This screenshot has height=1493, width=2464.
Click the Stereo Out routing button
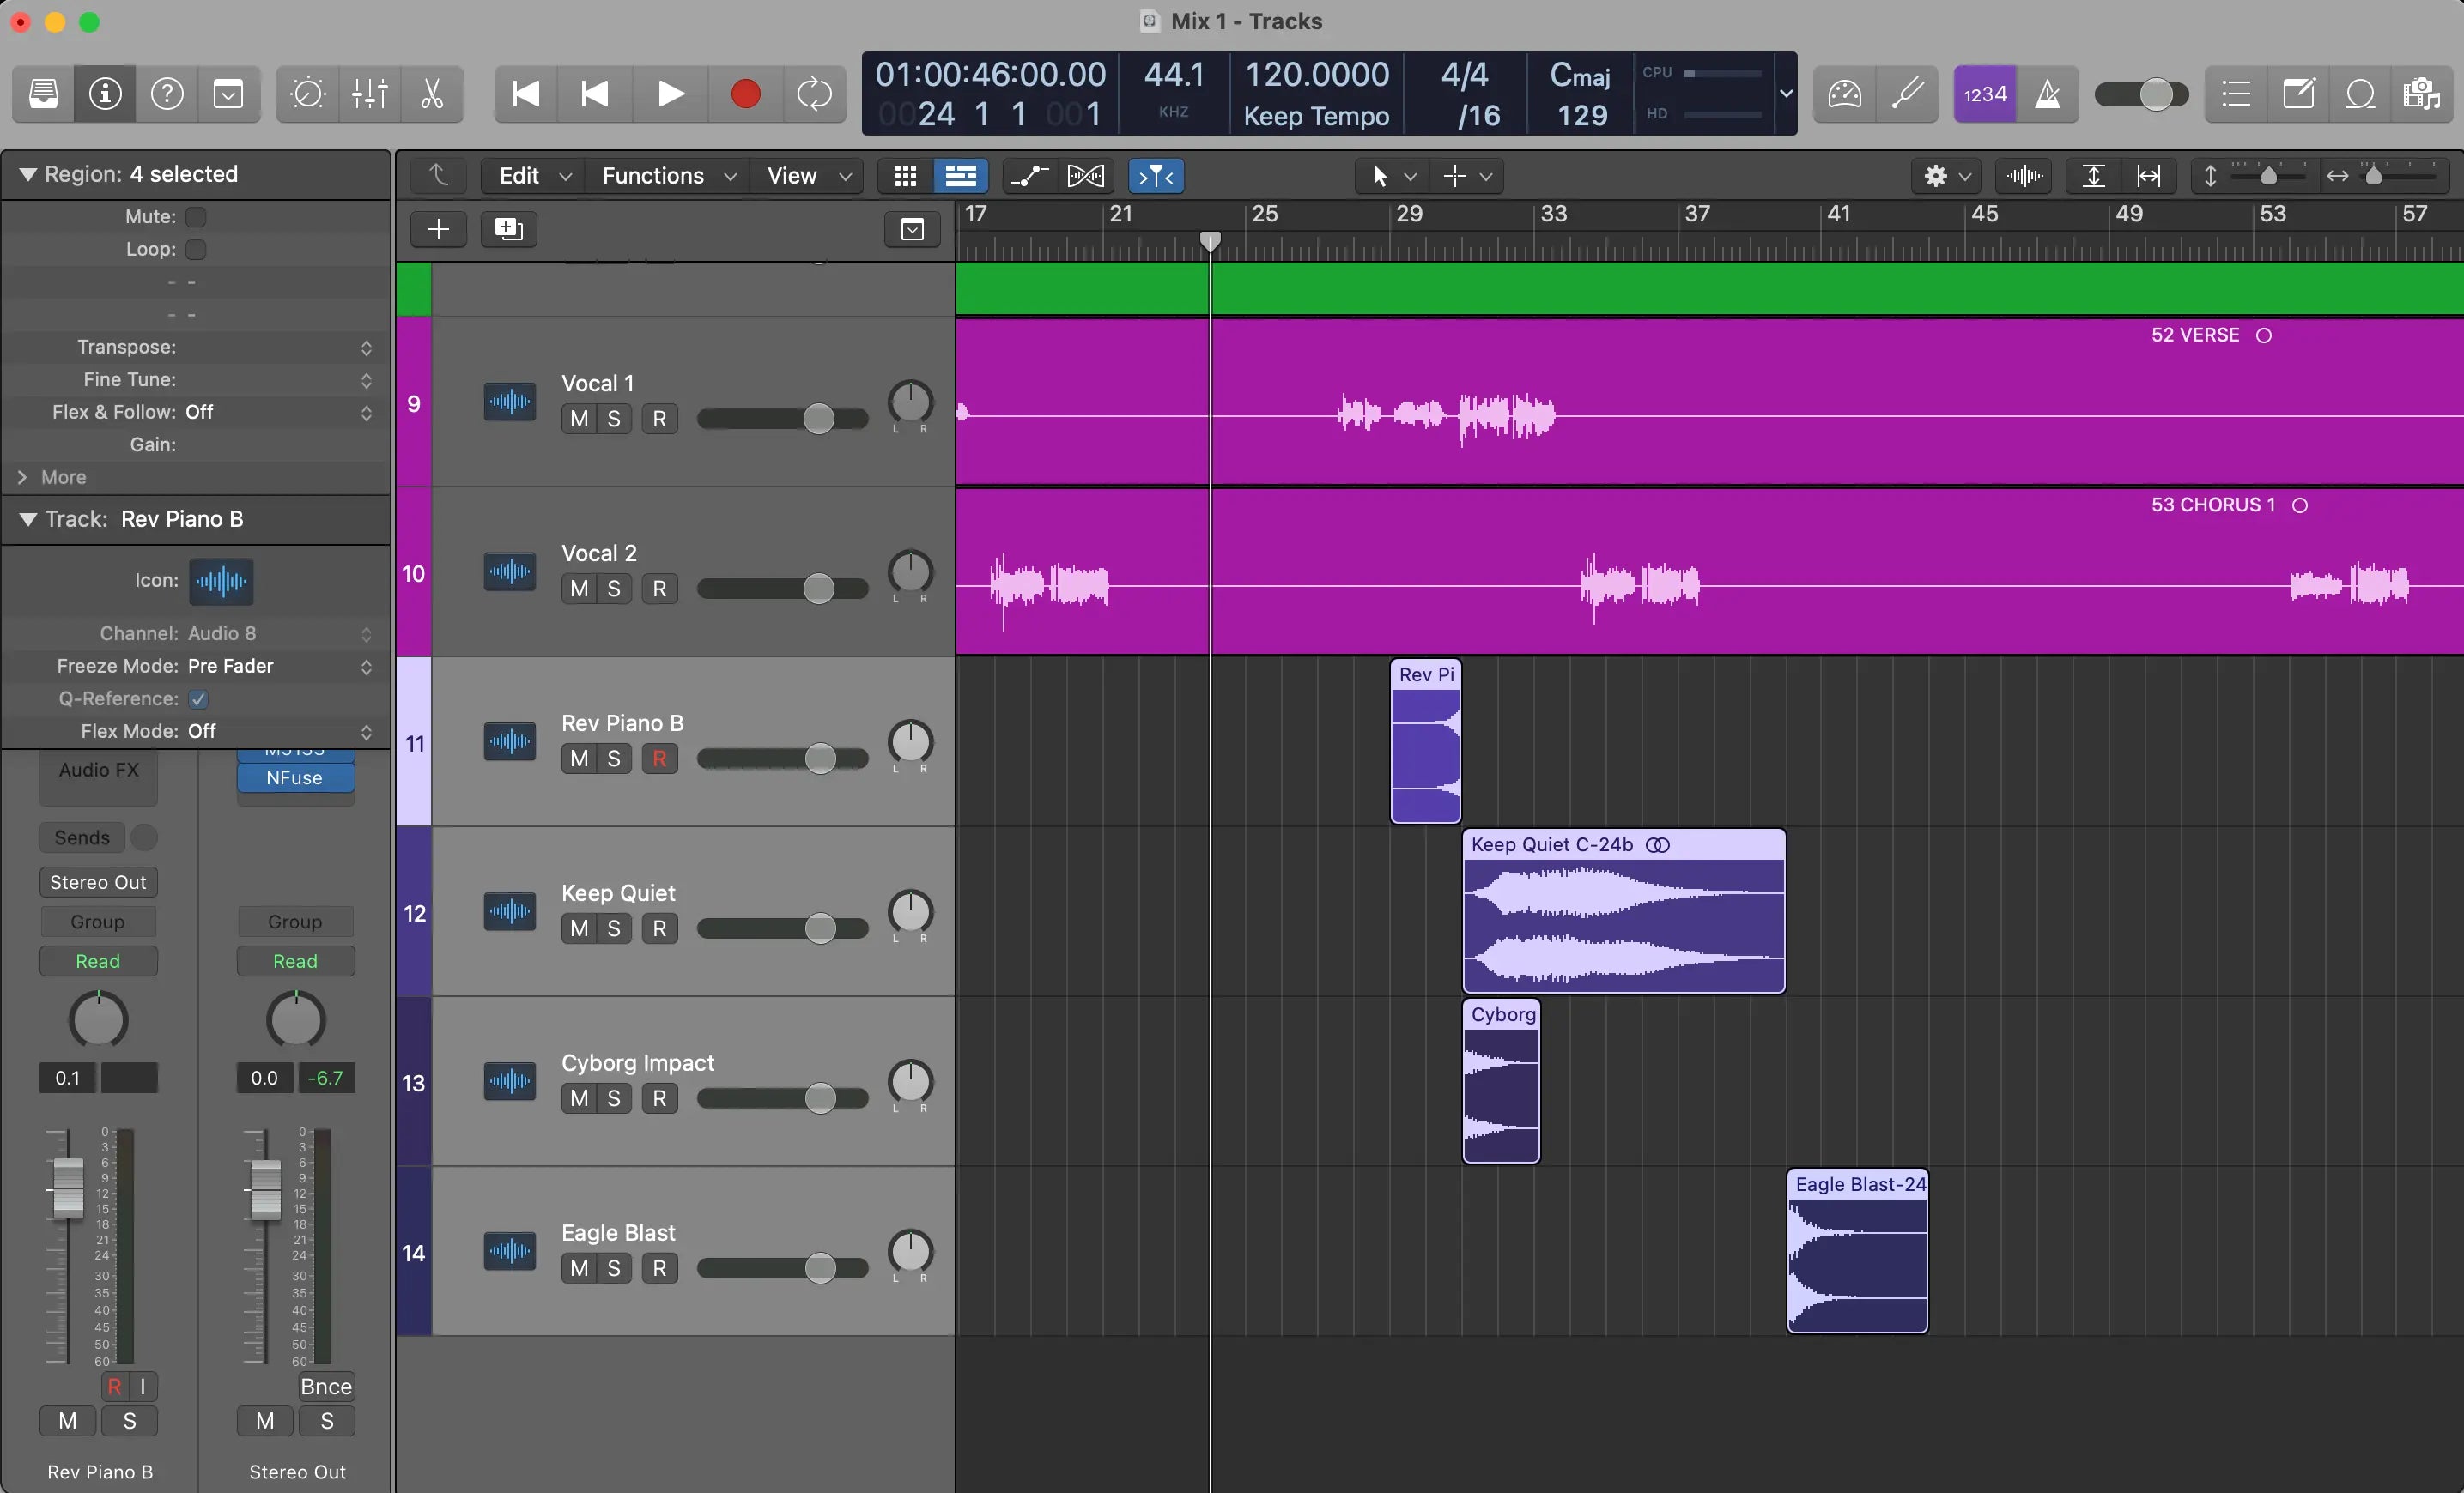click(x=97, y=881)
